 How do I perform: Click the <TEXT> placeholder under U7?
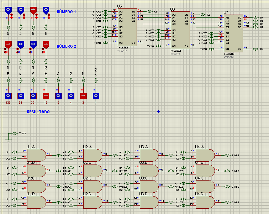point(228,57)
